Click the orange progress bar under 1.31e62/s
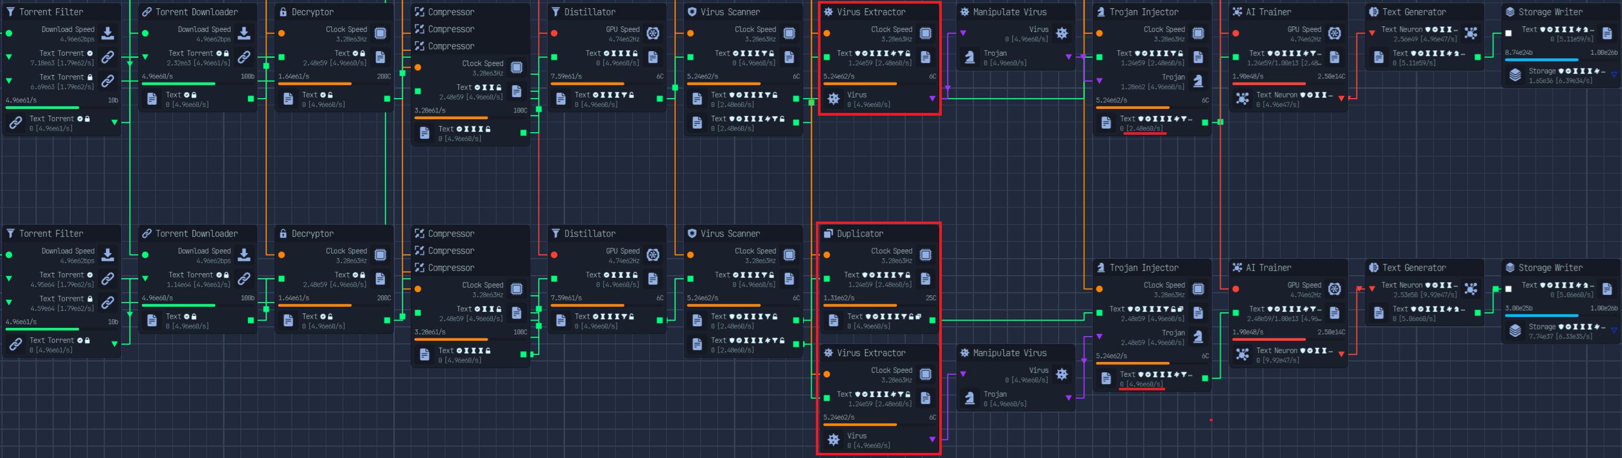This screenshot has width=1622, height=458. pos(879,306)
